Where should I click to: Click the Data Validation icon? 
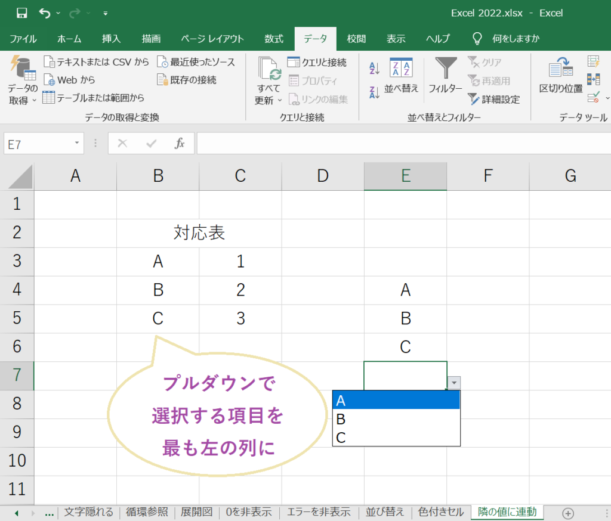click(x=594, y=97)
